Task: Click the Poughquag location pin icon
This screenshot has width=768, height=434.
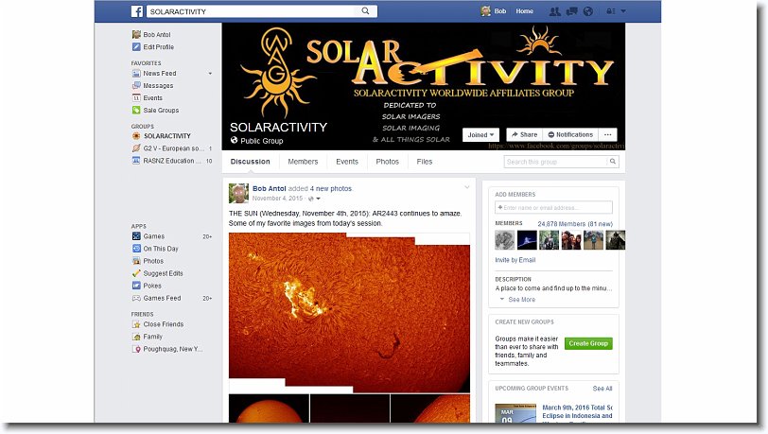Action: click(x=136, y=349)
